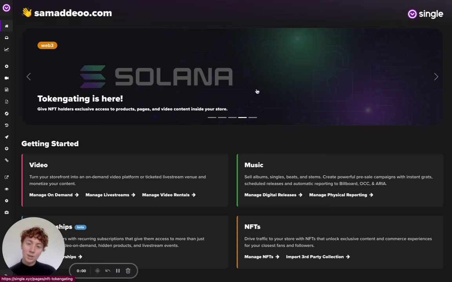Screen dimensions: 452x282
Task: Open Manage On Demand link
Action: click(54, 195)
